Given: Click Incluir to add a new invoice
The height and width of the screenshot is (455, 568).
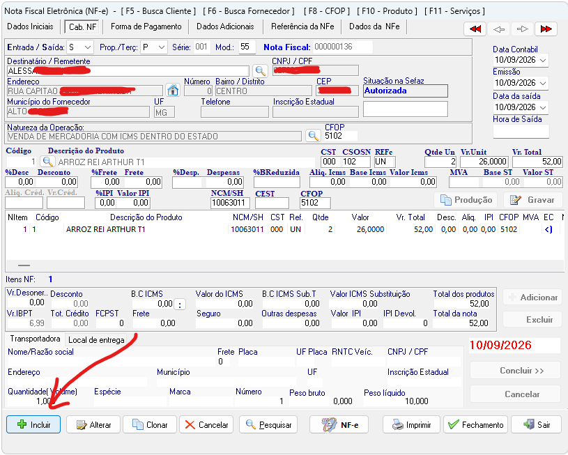Looking at the screenshot, I should point(33,424).
